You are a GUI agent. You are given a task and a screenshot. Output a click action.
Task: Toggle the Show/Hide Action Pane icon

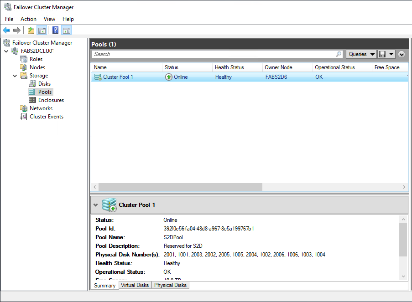tap(67, 31)
